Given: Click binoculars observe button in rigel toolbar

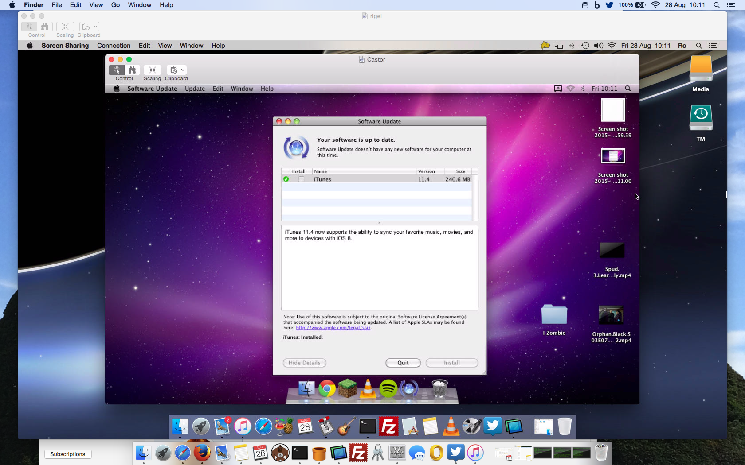Looking at the screenshot, I should tap(45, 27).
